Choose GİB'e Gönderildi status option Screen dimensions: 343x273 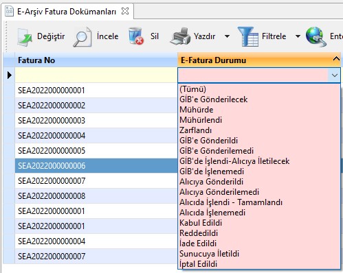(208, 141)
